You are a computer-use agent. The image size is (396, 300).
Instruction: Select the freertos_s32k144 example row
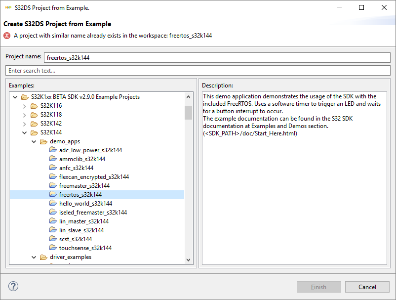97,195
